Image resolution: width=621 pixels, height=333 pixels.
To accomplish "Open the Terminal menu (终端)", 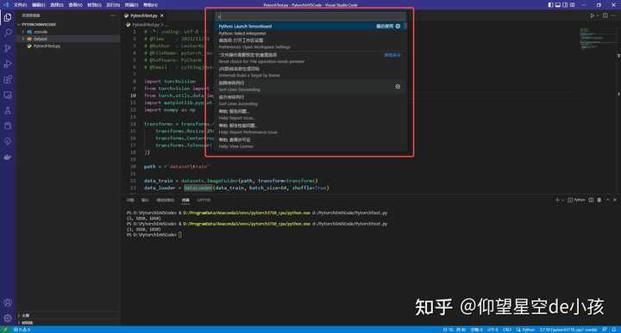I will [131, 5].
